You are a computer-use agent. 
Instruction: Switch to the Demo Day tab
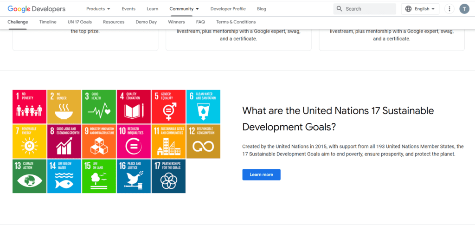146,22
